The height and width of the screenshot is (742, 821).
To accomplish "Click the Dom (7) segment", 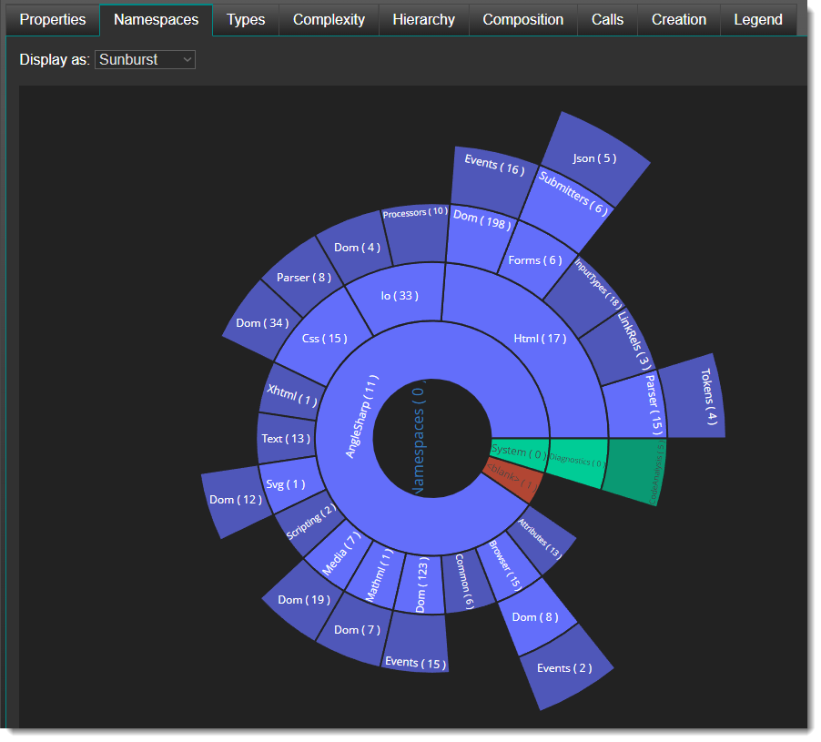I will [x=357, y=630].
